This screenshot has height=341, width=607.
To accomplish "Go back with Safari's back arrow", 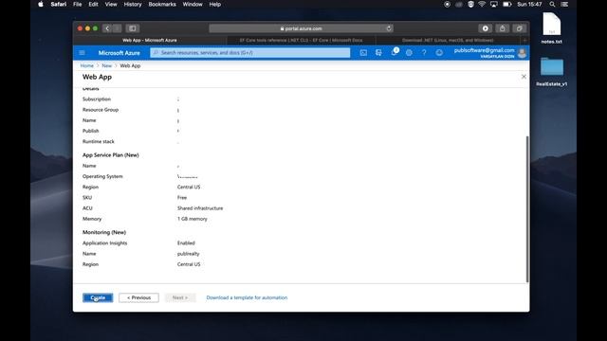I will coord(107,28).
